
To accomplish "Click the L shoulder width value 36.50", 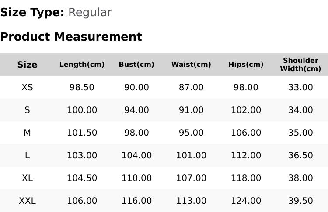I will (300, 155).
